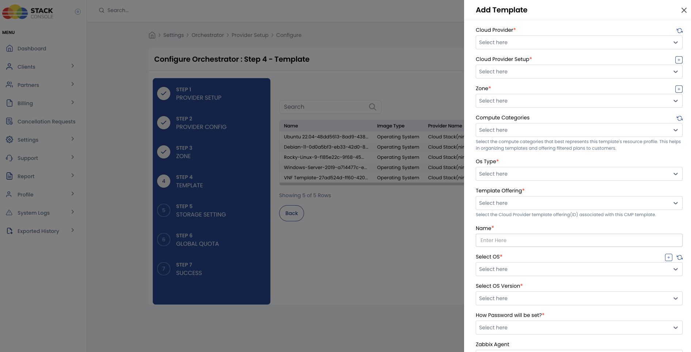Open Report menu item
The height and width of the screenshot is (352, 691).
pos(26,176)
